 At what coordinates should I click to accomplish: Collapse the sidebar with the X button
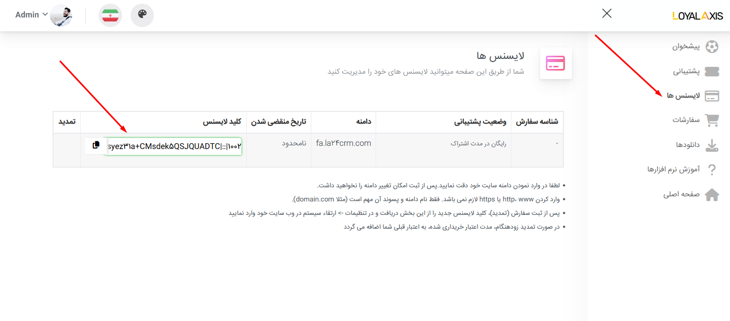point(607,13)
